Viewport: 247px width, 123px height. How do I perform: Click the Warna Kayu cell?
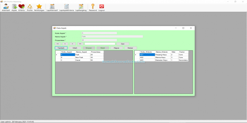coord(163,57)
